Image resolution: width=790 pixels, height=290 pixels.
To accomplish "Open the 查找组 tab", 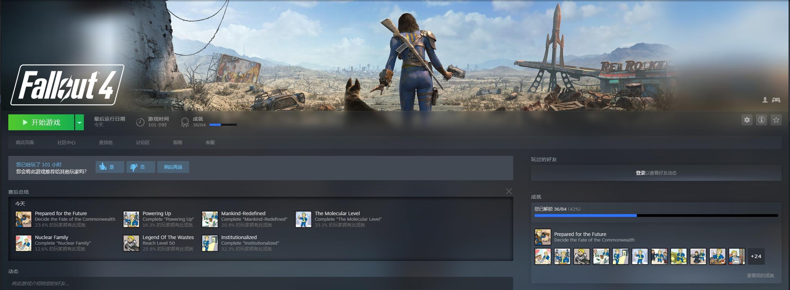I will [106, 142].
